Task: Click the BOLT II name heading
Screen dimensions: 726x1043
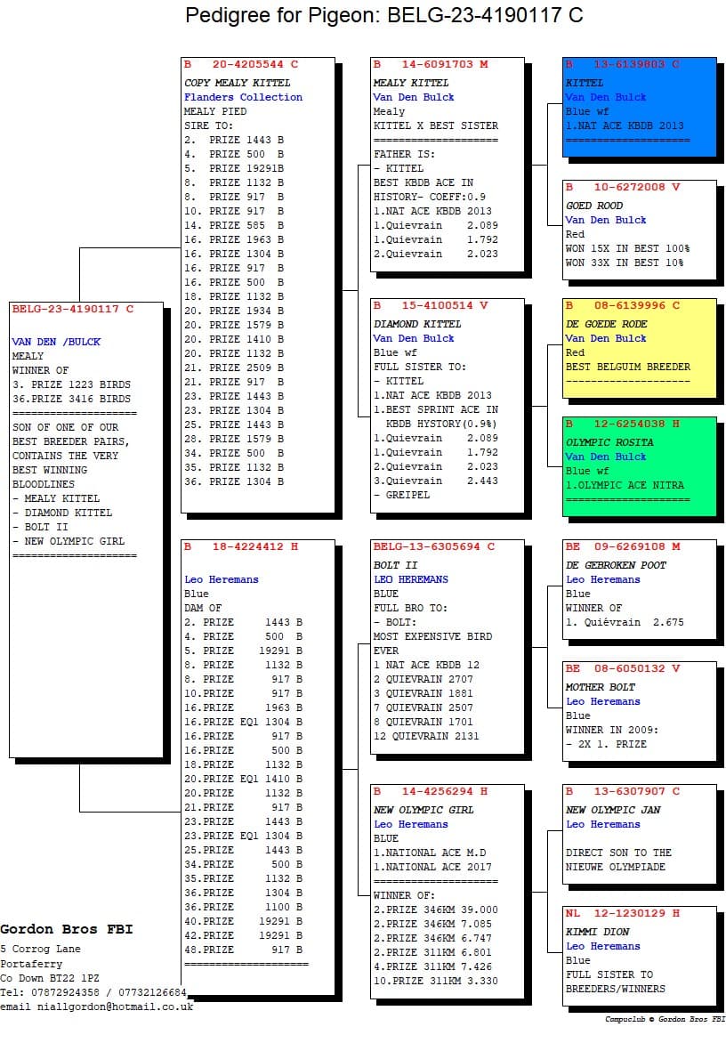Action: click(395, 565)
